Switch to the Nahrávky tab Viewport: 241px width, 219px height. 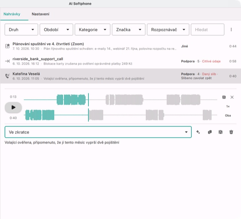tap(12, 14)
